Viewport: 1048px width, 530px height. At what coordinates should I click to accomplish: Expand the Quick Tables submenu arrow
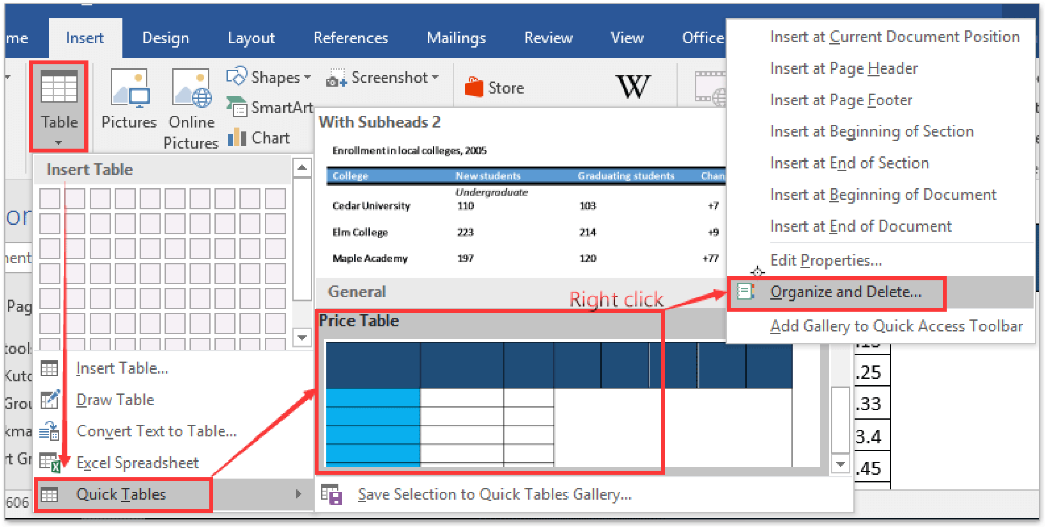click(298, 494)
